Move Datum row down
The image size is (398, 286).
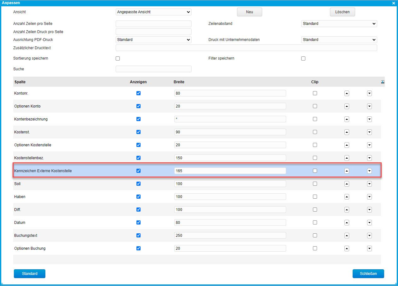pyautogui.click(x=369, y=223)
